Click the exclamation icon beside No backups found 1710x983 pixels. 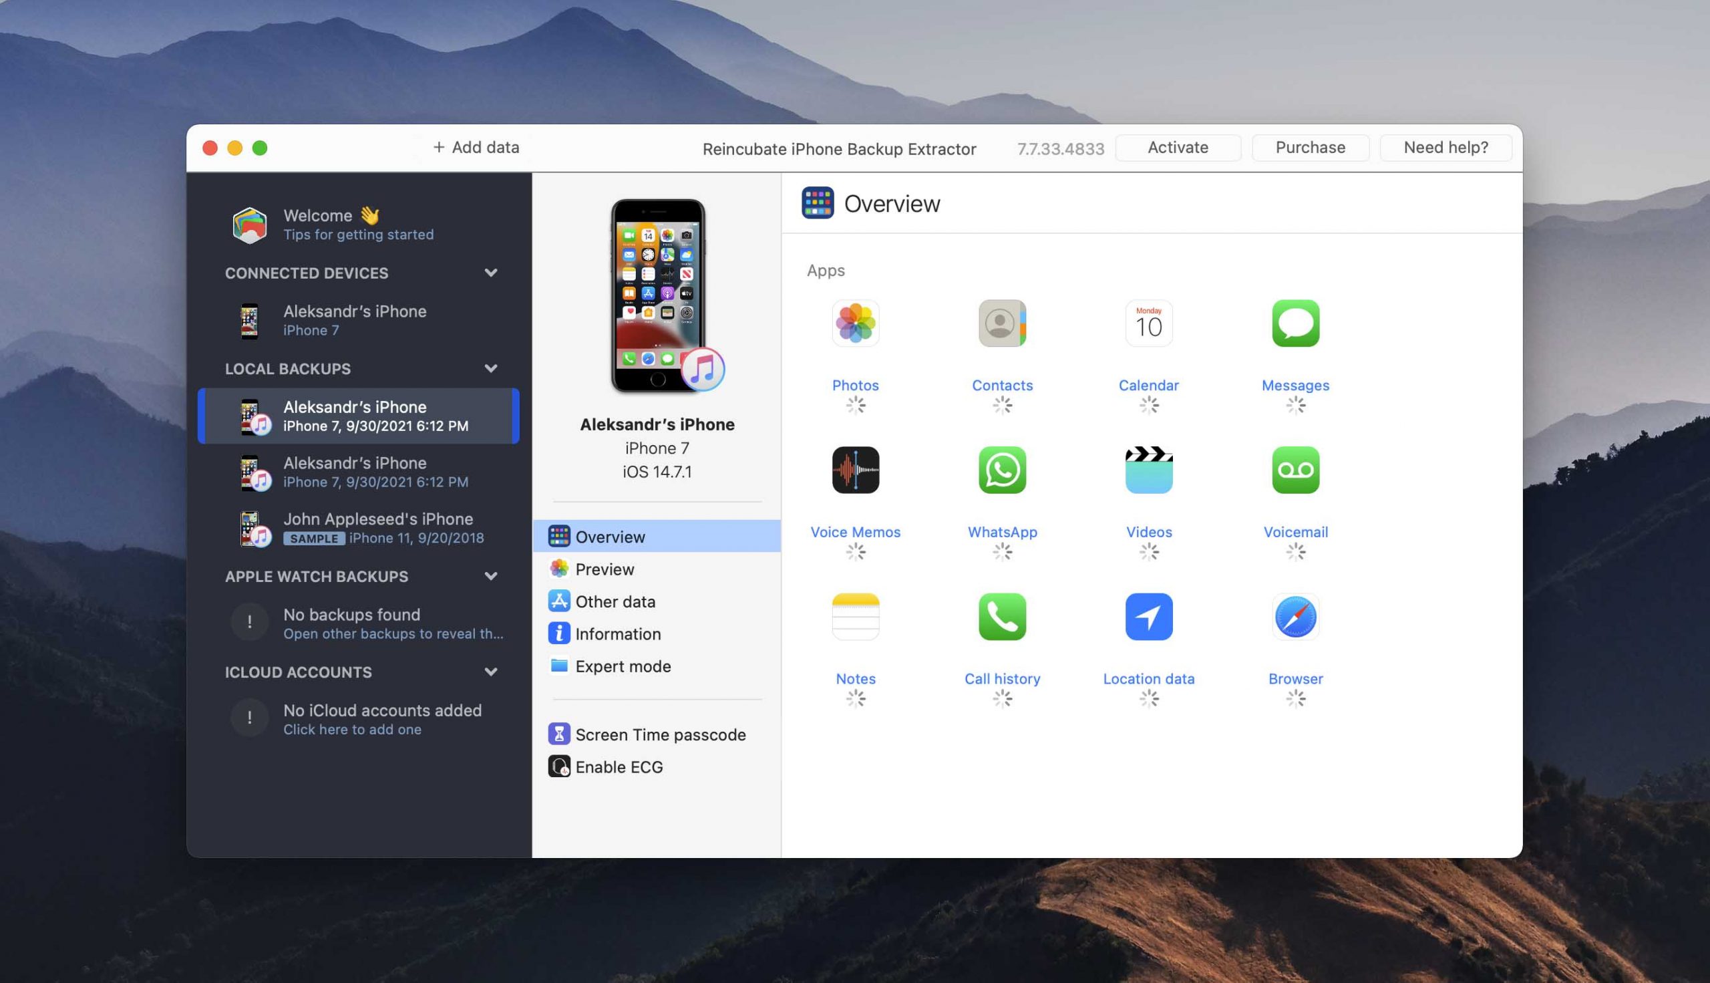tap(249, 621)
